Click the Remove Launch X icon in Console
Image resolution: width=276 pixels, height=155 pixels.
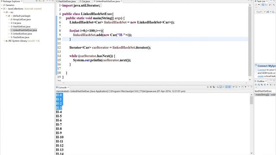[x=211, y=87]
